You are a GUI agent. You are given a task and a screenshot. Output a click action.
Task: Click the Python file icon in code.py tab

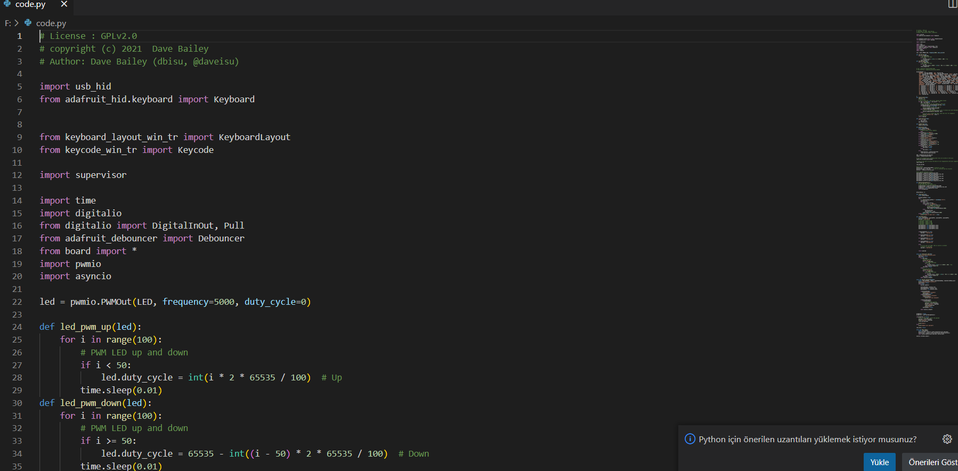(x=7, y=4)
